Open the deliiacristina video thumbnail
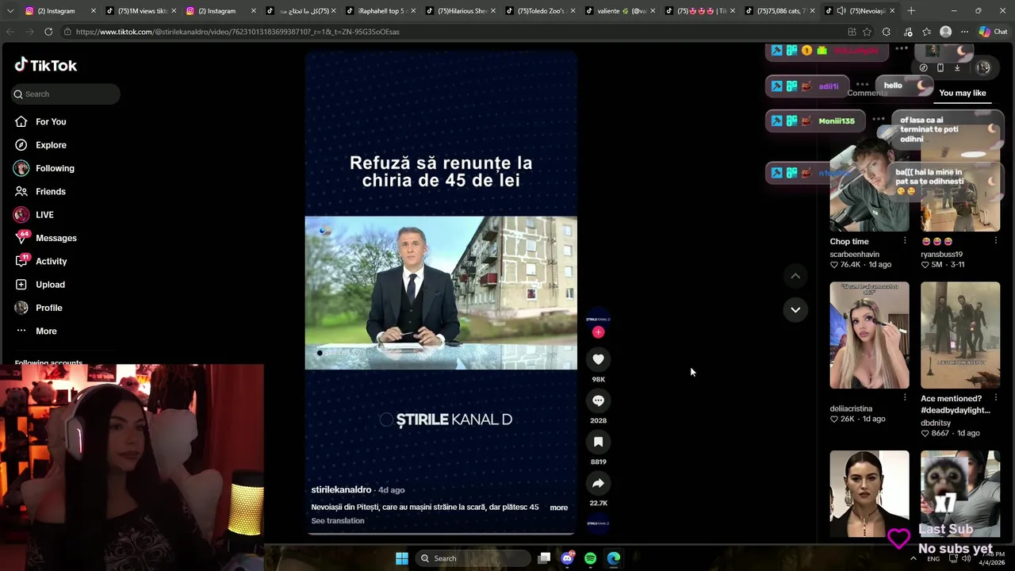1015x571 pixels. click(x=869, y=335)
